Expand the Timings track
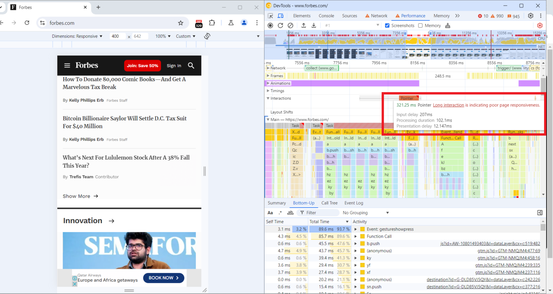This screenshot has width=553, height=294. [268, 91]
